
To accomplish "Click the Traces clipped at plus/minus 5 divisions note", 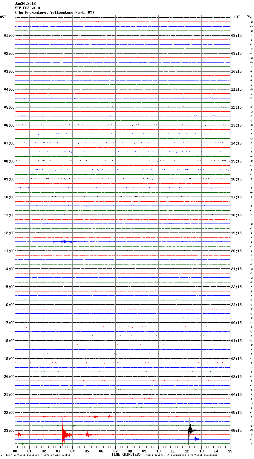I will click(180, 455).
